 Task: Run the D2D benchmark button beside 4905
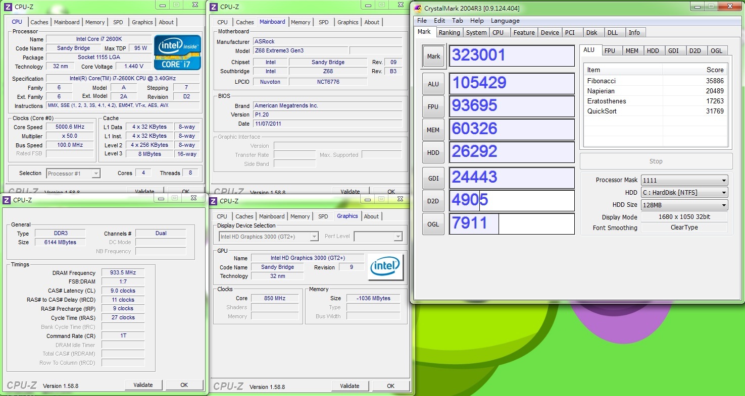click(433, 201)
